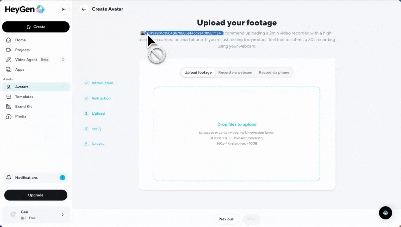Open Video Agent from the sidebar
The height and width of the screenshot is (227, 401).
coord(26,60)
